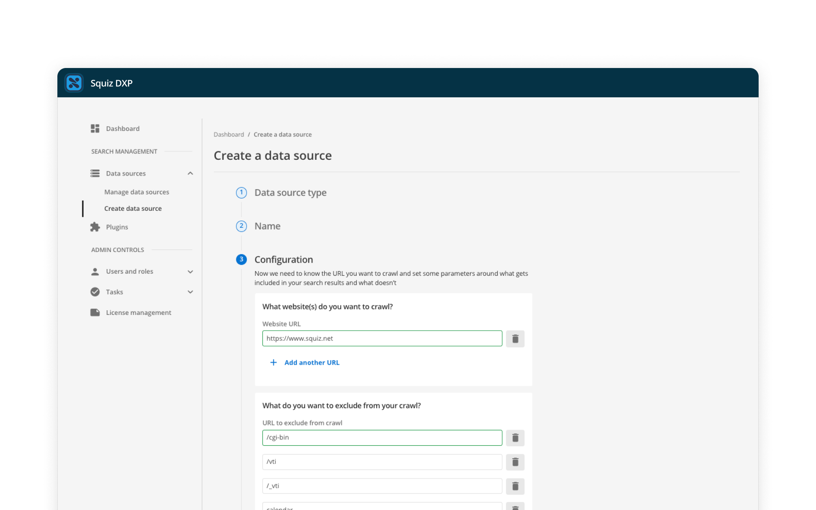Click the Create a data source breadcrumb
This screenshot has height=510, width=816.
pyautogui.click(x=283, y=134)
